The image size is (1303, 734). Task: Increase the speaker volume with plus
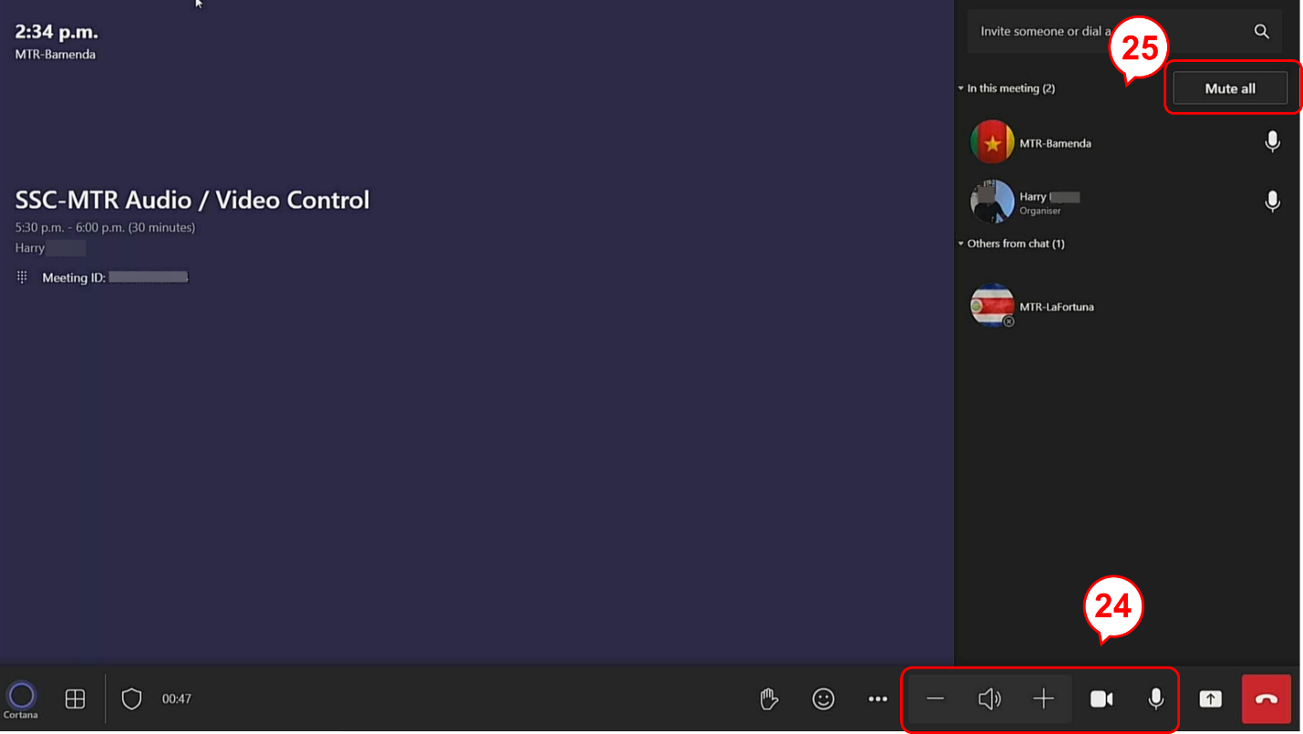[x=1043, y=699]
